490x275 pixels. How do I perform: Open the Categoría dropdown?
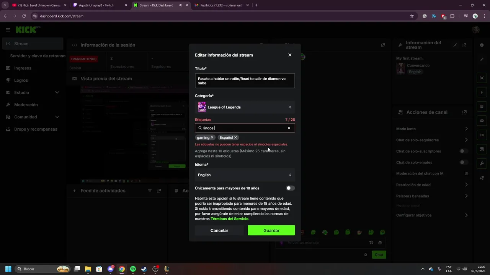[x=245, y=107]
